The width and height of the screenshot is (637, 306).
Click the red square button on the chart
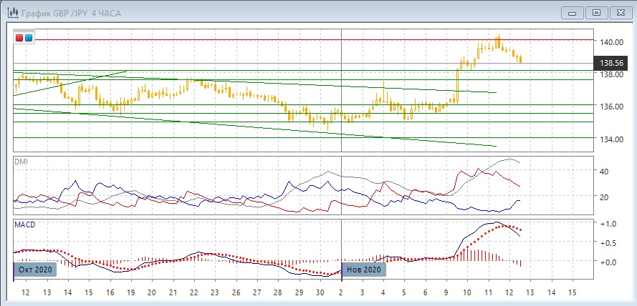[19, 37]
